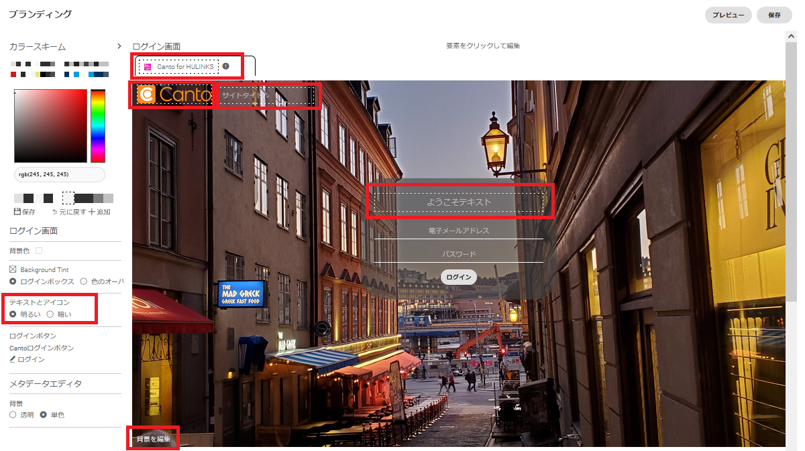The width and height of the screenshot is (805, 451).
Task: Click the 背景色 color box
Action: click(39, 251)
